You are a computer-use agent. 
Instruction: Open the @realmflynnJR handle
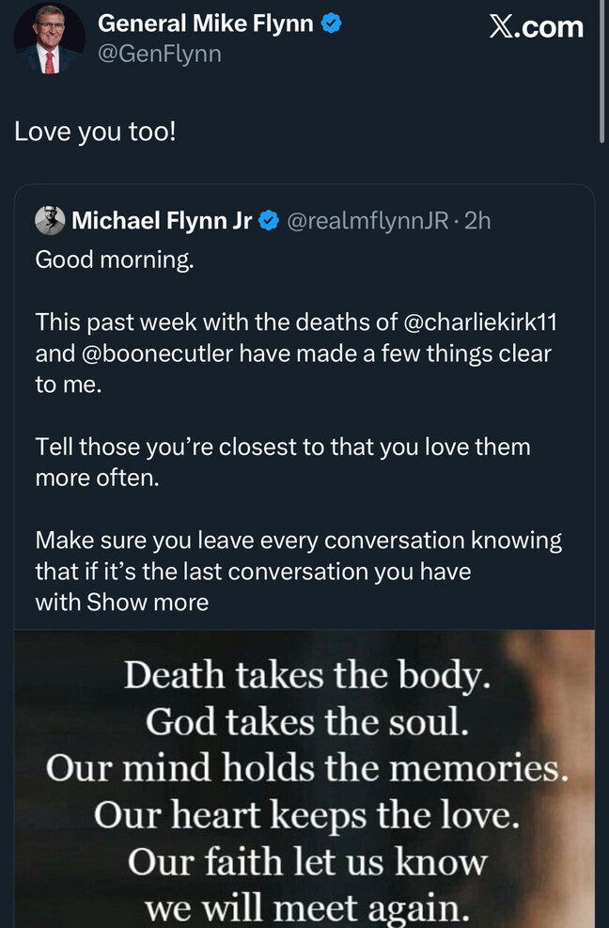[x=366, y=221]
